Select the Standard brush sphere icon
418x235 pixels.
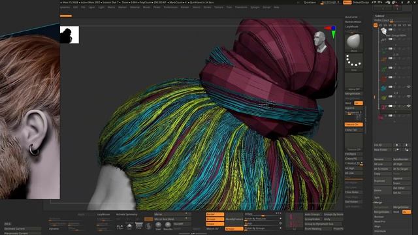click(158, 225)
